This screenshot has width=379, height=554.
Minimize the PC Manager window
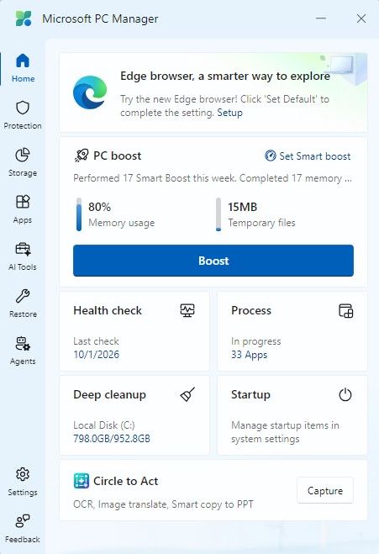click(321, 18)
